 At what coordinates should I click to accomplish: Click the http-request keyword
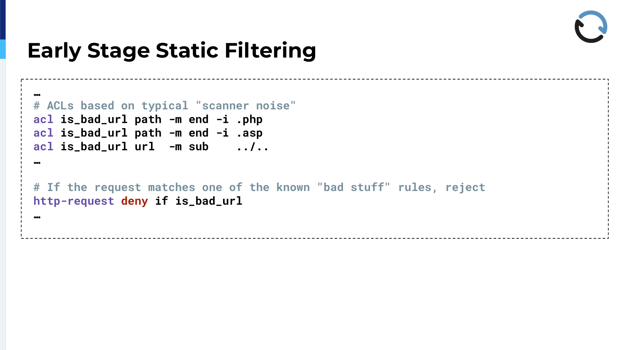74,201
